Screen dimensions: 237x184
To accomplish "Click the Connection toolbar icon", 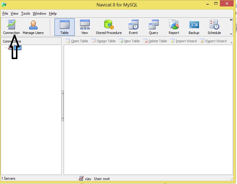I will (12, 27).
